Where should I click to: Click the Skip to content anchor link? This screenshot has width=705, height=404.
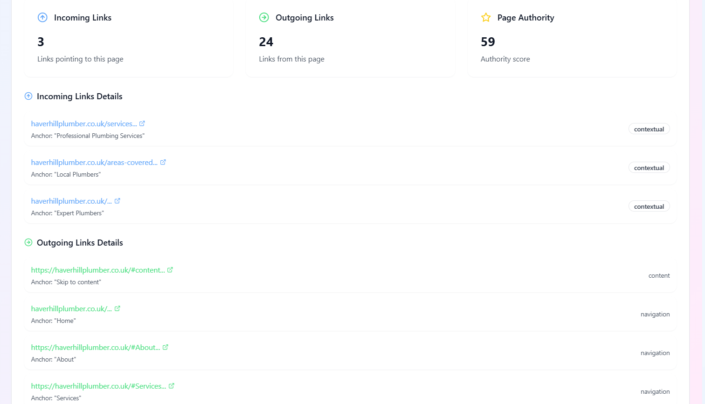(98, 270)
